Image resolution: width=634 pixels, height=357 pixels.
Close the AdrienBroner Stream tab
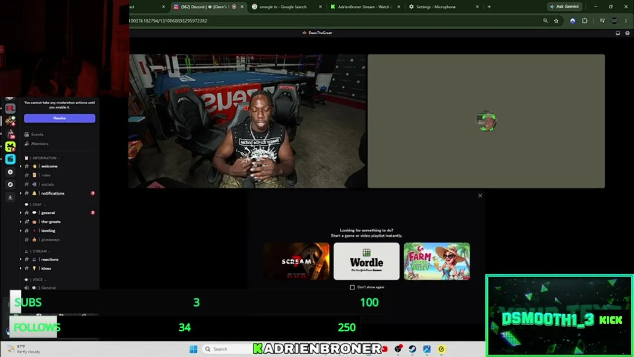(x=400, y=7)
